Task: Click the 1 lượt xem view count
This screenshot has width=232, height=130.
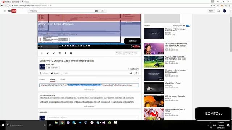Action: 133,69
